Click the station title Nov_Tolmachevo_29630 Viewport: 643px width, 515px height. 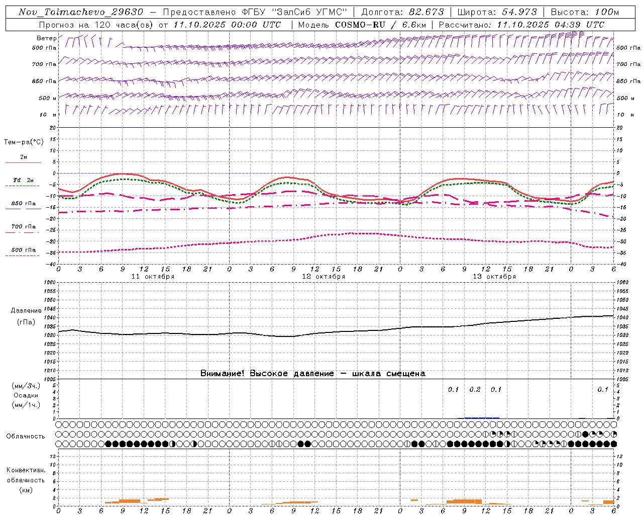click(x=81, y=12)
